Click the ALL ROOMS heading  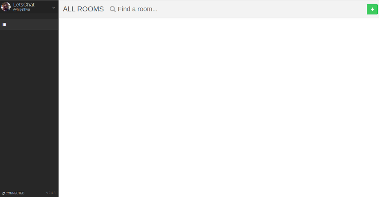click(x=83, y=9)
